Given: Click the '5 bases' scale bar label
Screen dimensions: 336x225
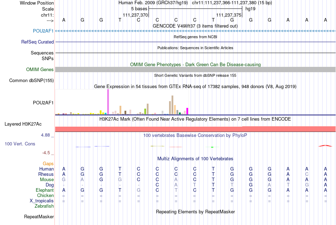Looking at the screenshot, I should point(139,9).
